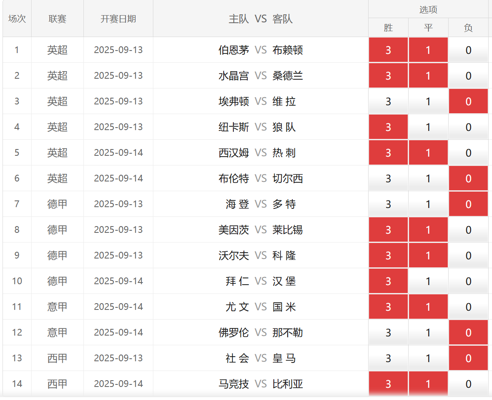Click the 场次 column header
The image size is (492, 400).
[x=17, y=19]
